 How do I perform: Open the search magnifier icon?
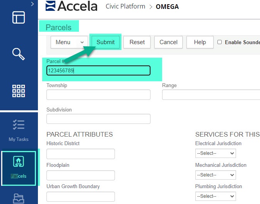[19, 54]
